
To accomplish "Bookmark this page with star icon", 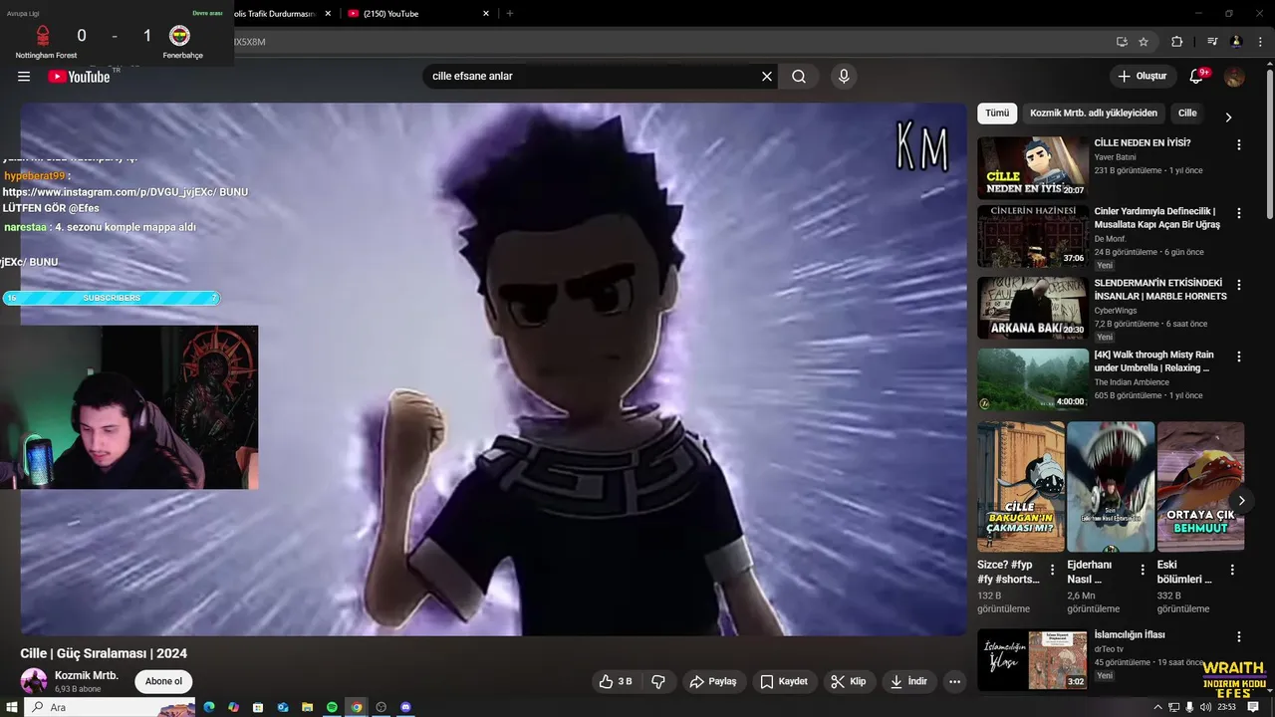I will point(1144,42).
